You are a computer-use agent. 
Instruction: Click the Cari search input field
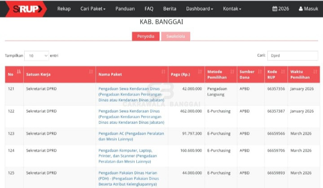click(292, 56)
